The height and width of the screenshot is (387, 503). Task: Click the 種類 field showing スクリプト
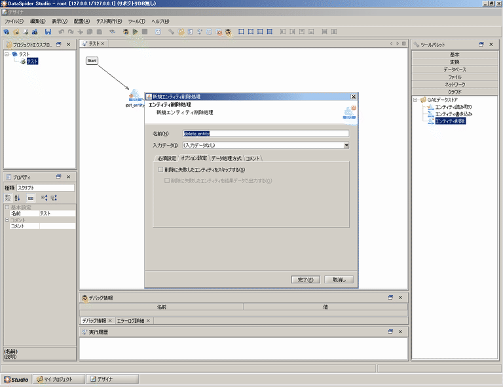pyautogui.click(x=45, y=188)
